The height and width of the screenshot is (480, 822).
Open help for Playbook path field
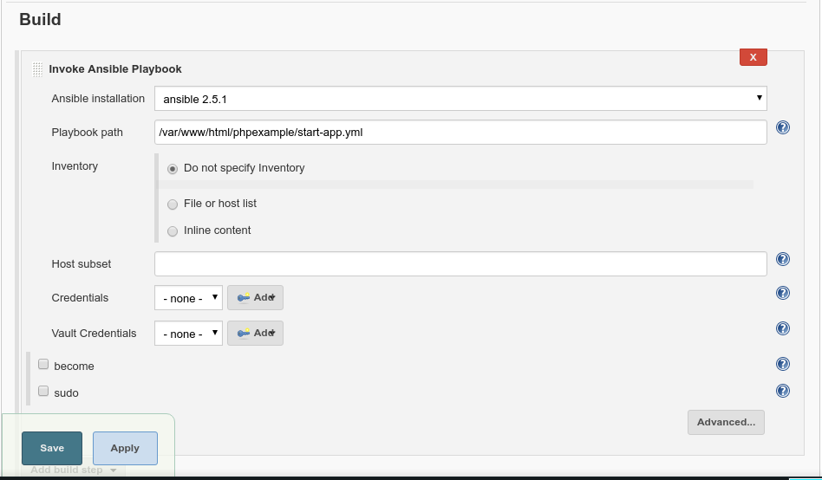click(x=783, y=127)
